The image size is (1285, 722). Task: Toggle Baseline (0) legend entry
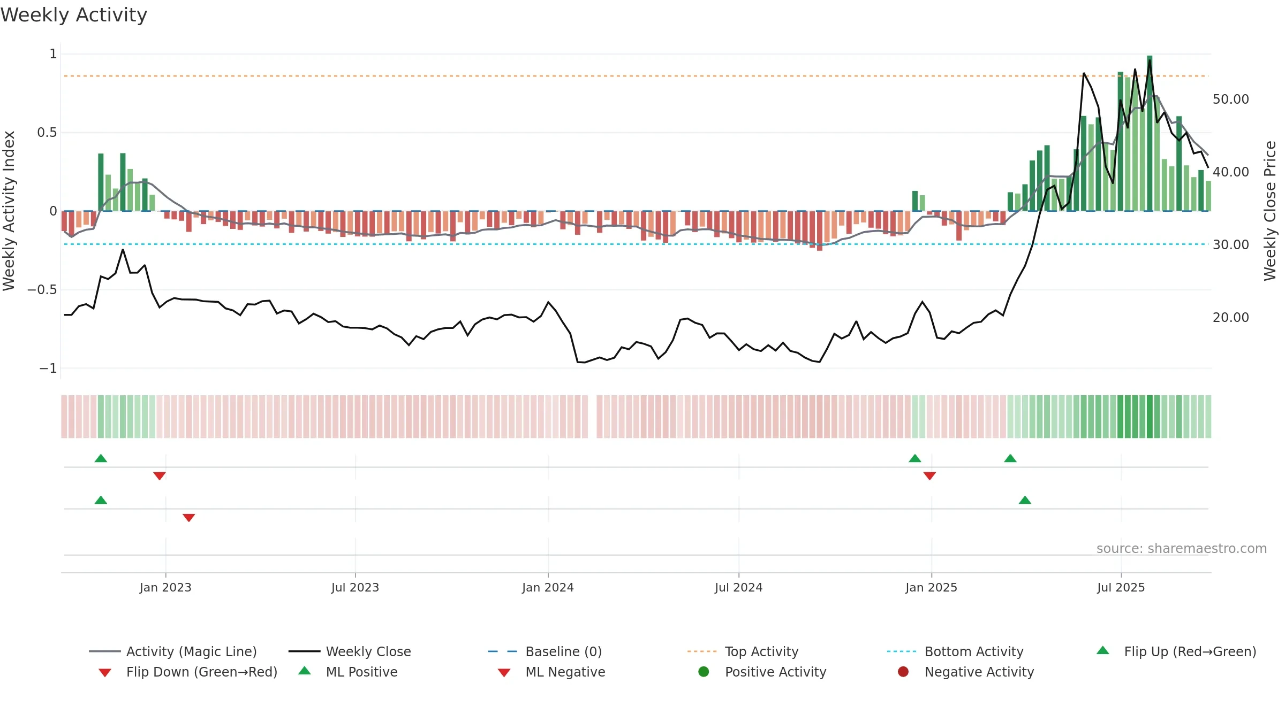pyautogui.click(x=545, y=651)
